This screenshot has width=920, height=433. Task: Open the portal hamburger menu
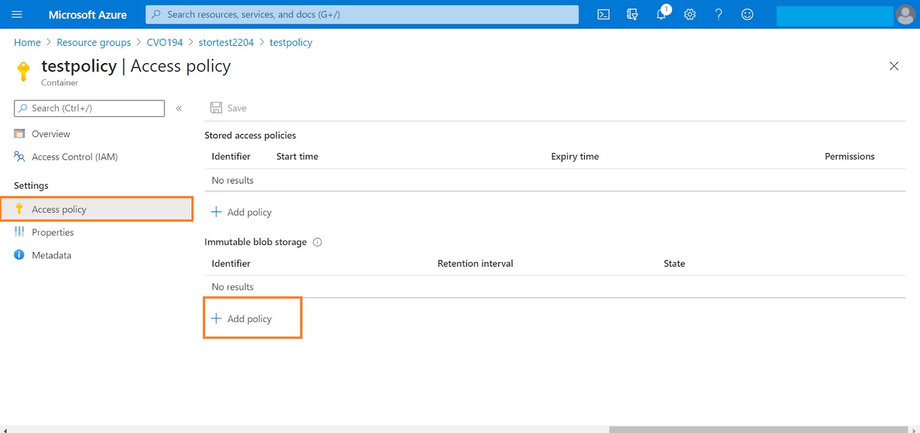[17, 14]
